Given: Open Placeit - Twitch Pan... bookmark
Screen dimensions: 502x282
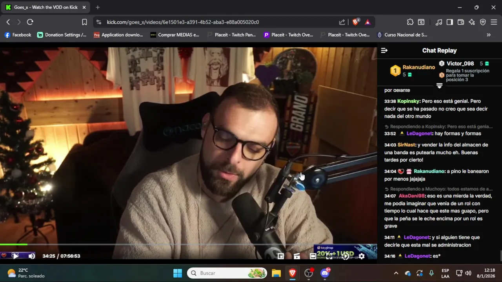Looking at the screenshot, I should [x=231, y=35].
